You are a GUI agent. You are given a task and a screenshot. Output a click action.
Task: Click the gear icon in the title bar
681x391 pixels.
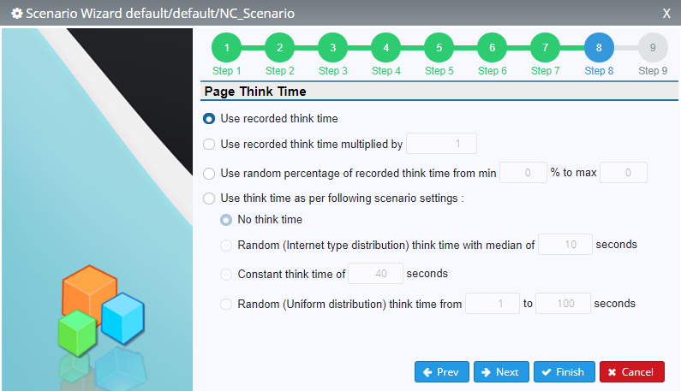coord(16,14)
